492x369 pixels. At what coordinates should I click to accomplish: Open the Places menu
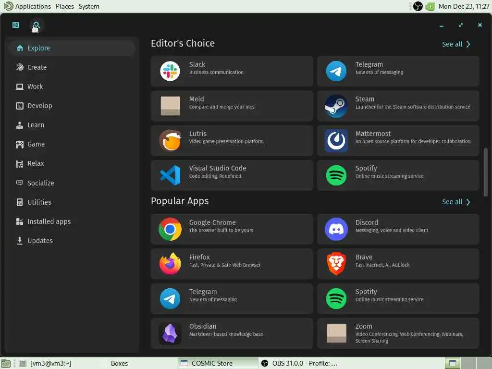coord(65,6)
